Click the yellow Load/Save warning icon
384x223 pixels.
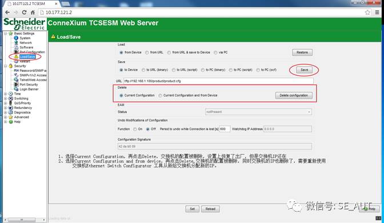tap(16, 56)
